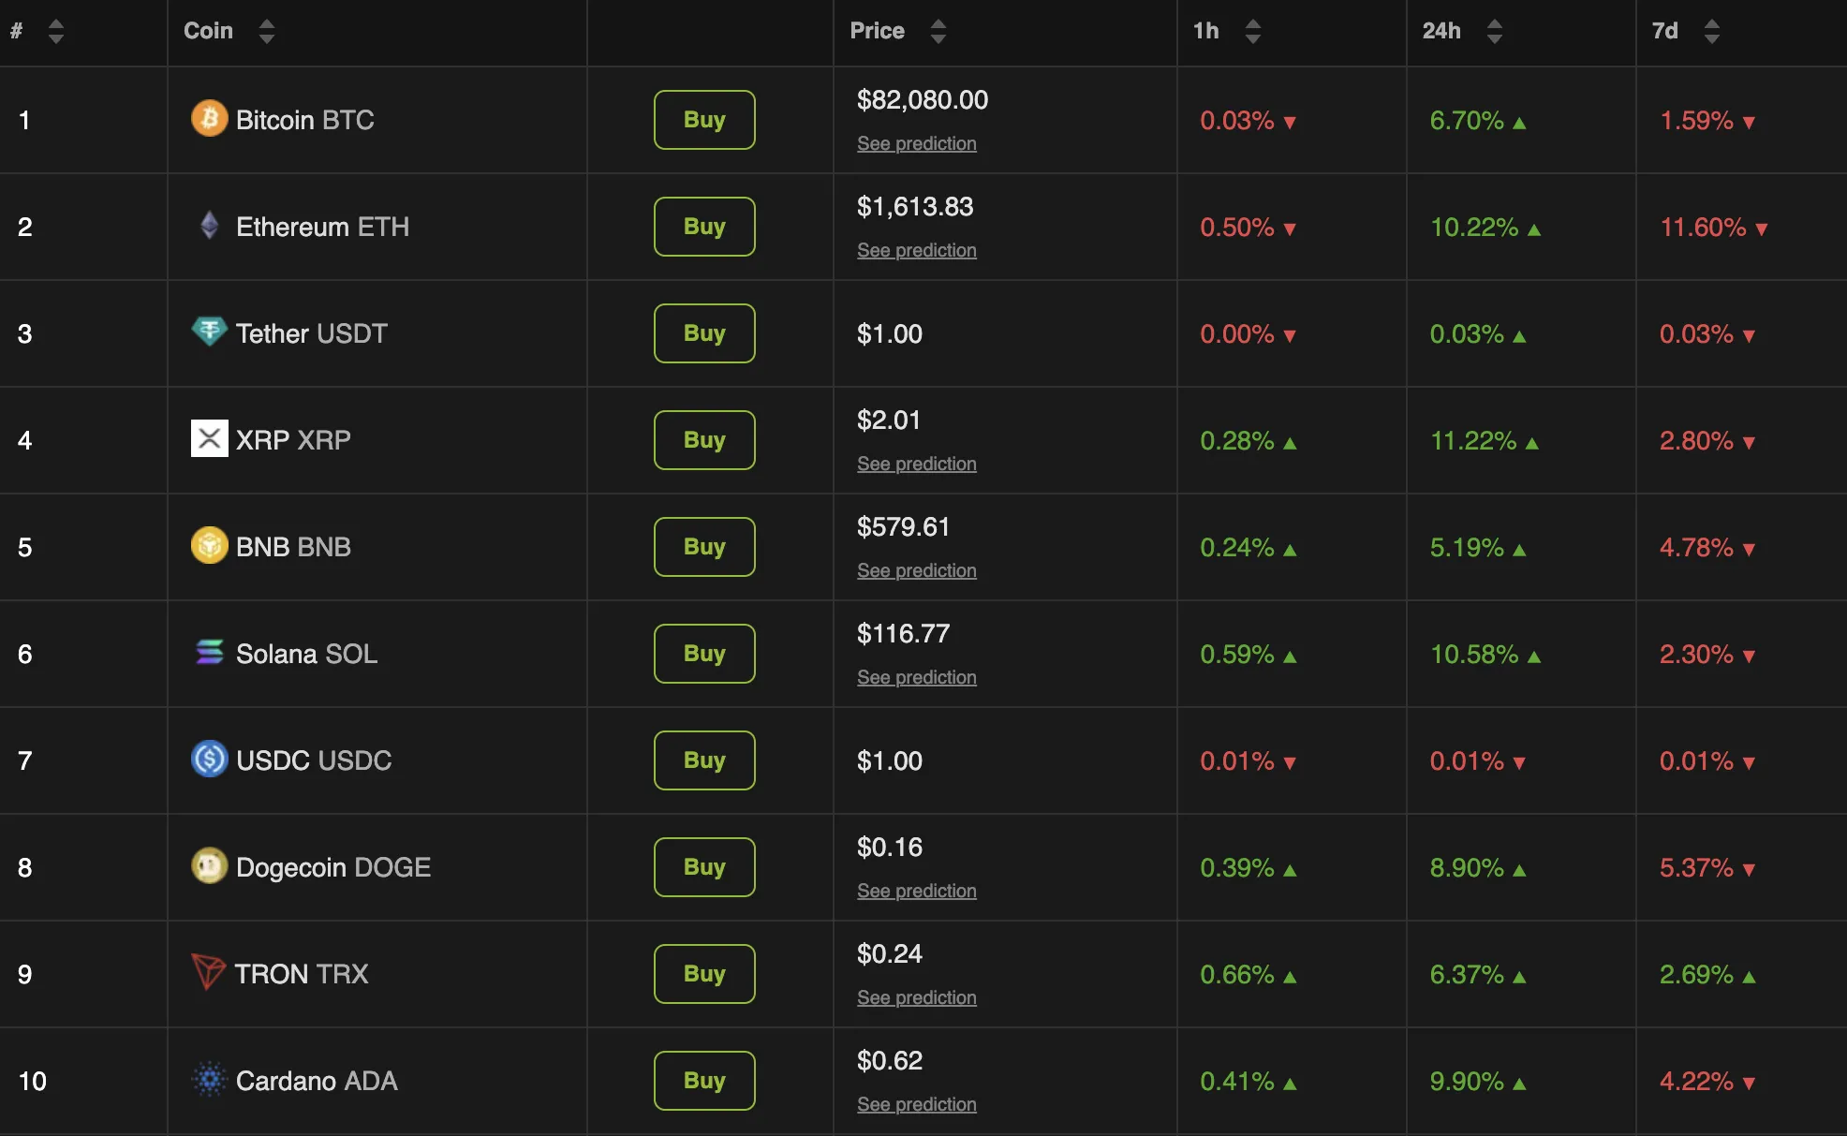The width and height of the screenshot is (1847, 1136).
Task: Click the Ethereum ETH diamond icon
Action: pyautogui.click(x=210, y=226)
